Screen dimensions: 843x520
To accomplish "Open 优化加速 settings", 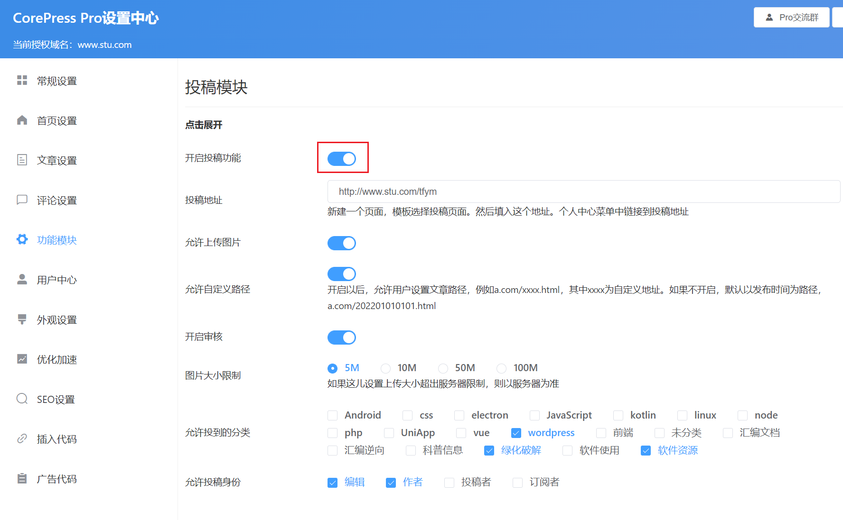I will coord(57,360).
